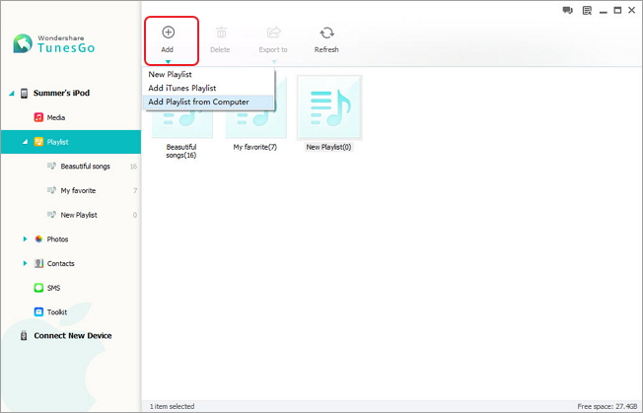Click the Photos flower icon
643x413 pixels.
click(x=38, y=239)
